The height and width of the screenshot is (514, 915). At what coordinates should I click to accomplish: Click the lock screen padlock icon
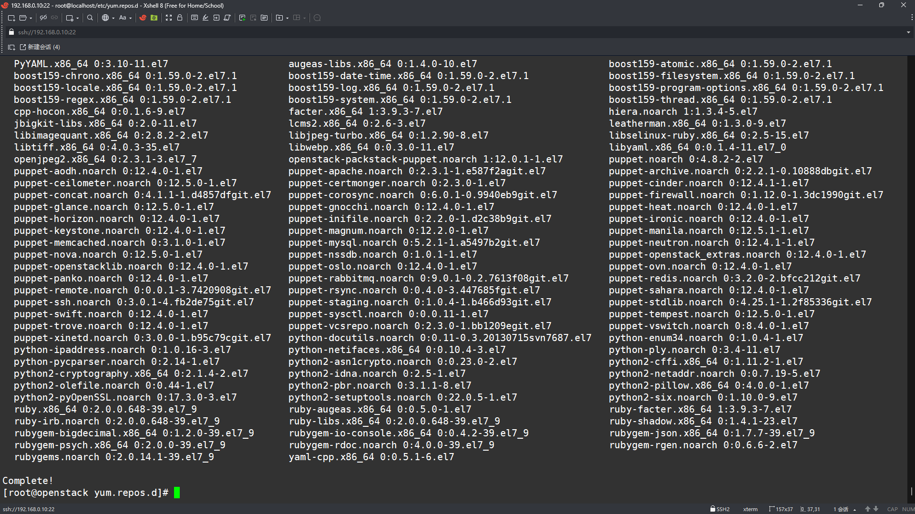[180, 18]
